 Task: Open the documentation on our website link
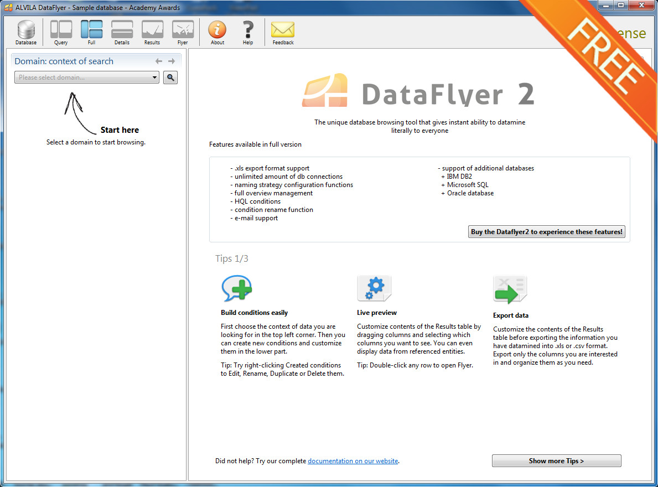click(x=353, y=460)
